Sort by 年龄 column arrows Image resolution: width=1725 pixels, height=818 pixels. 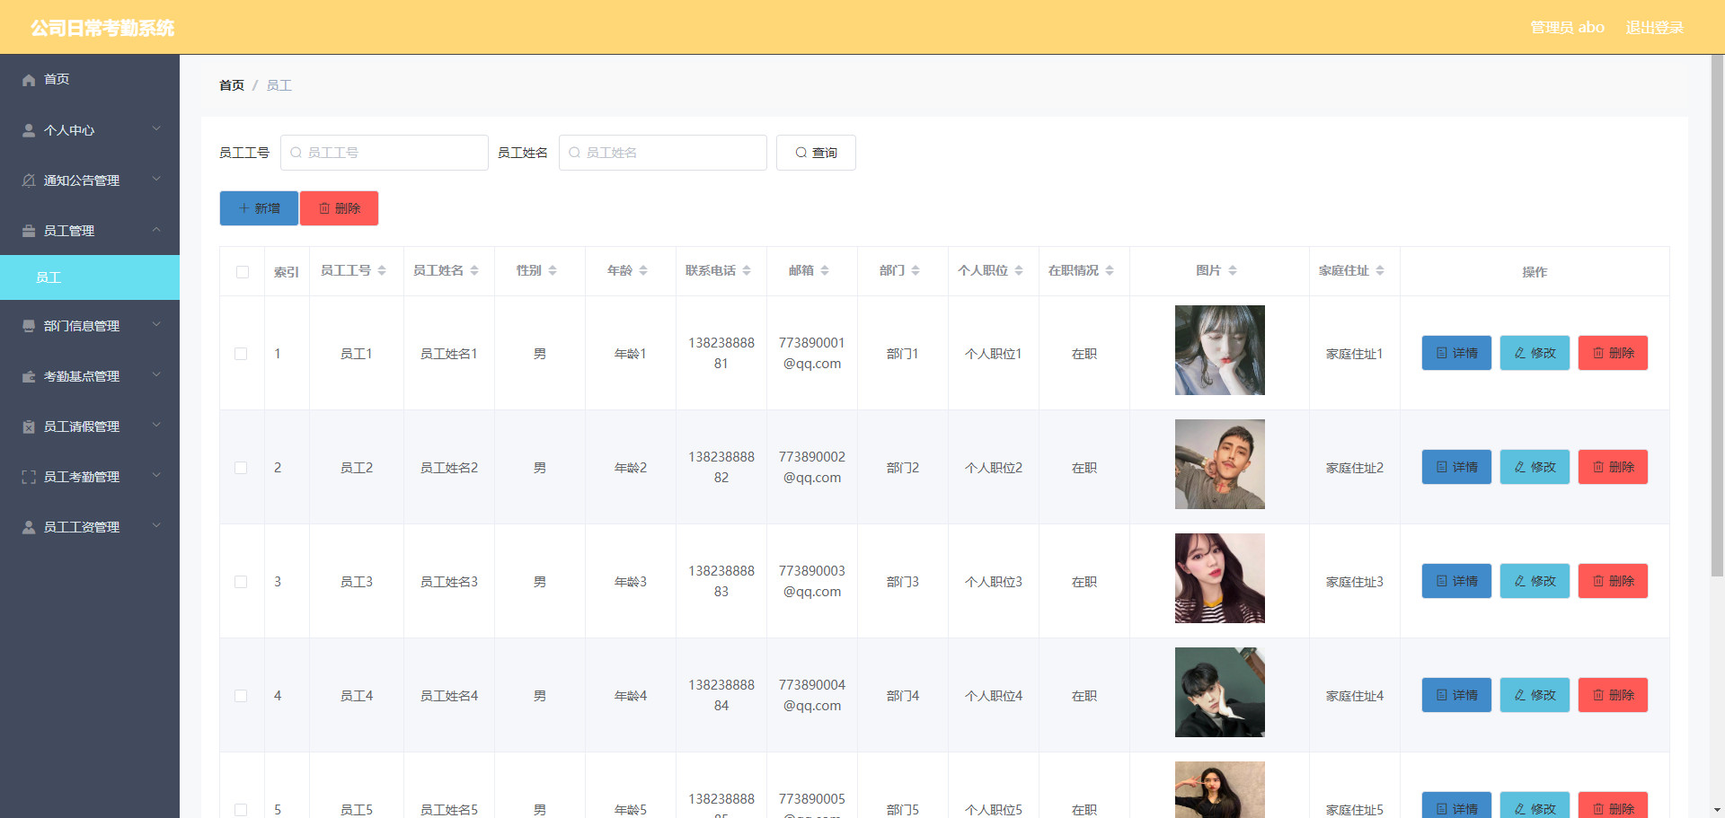643,270
